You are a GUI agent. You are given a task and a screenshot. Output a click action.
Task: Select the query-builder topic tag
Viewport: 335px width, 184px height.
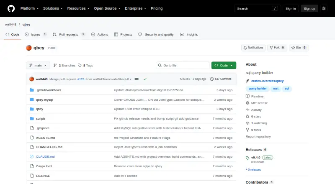(x=258, y=89)
